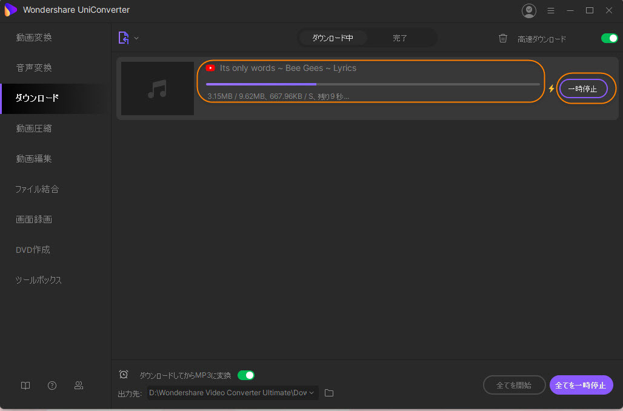Screen dimensions: 623x411
Task: Click the lightning bolt high-speed icon
Action: (x=551, y=89)
